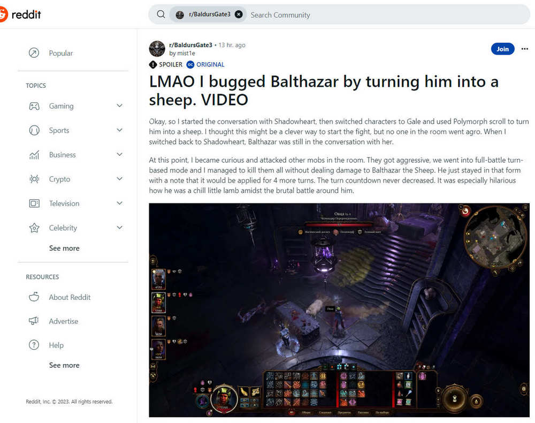Click See more under Topics
Image resolution: width=535 pixels, height=423 pixels.
click(64, 248)
